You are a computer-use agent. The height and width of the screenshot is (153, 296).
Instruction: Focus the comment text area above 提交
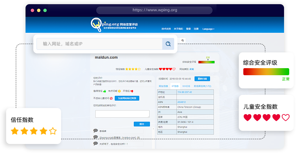[x=122, y=114]
